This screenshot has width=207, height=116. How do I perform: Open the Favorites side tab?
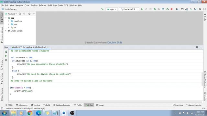click(x=2, y=79)
